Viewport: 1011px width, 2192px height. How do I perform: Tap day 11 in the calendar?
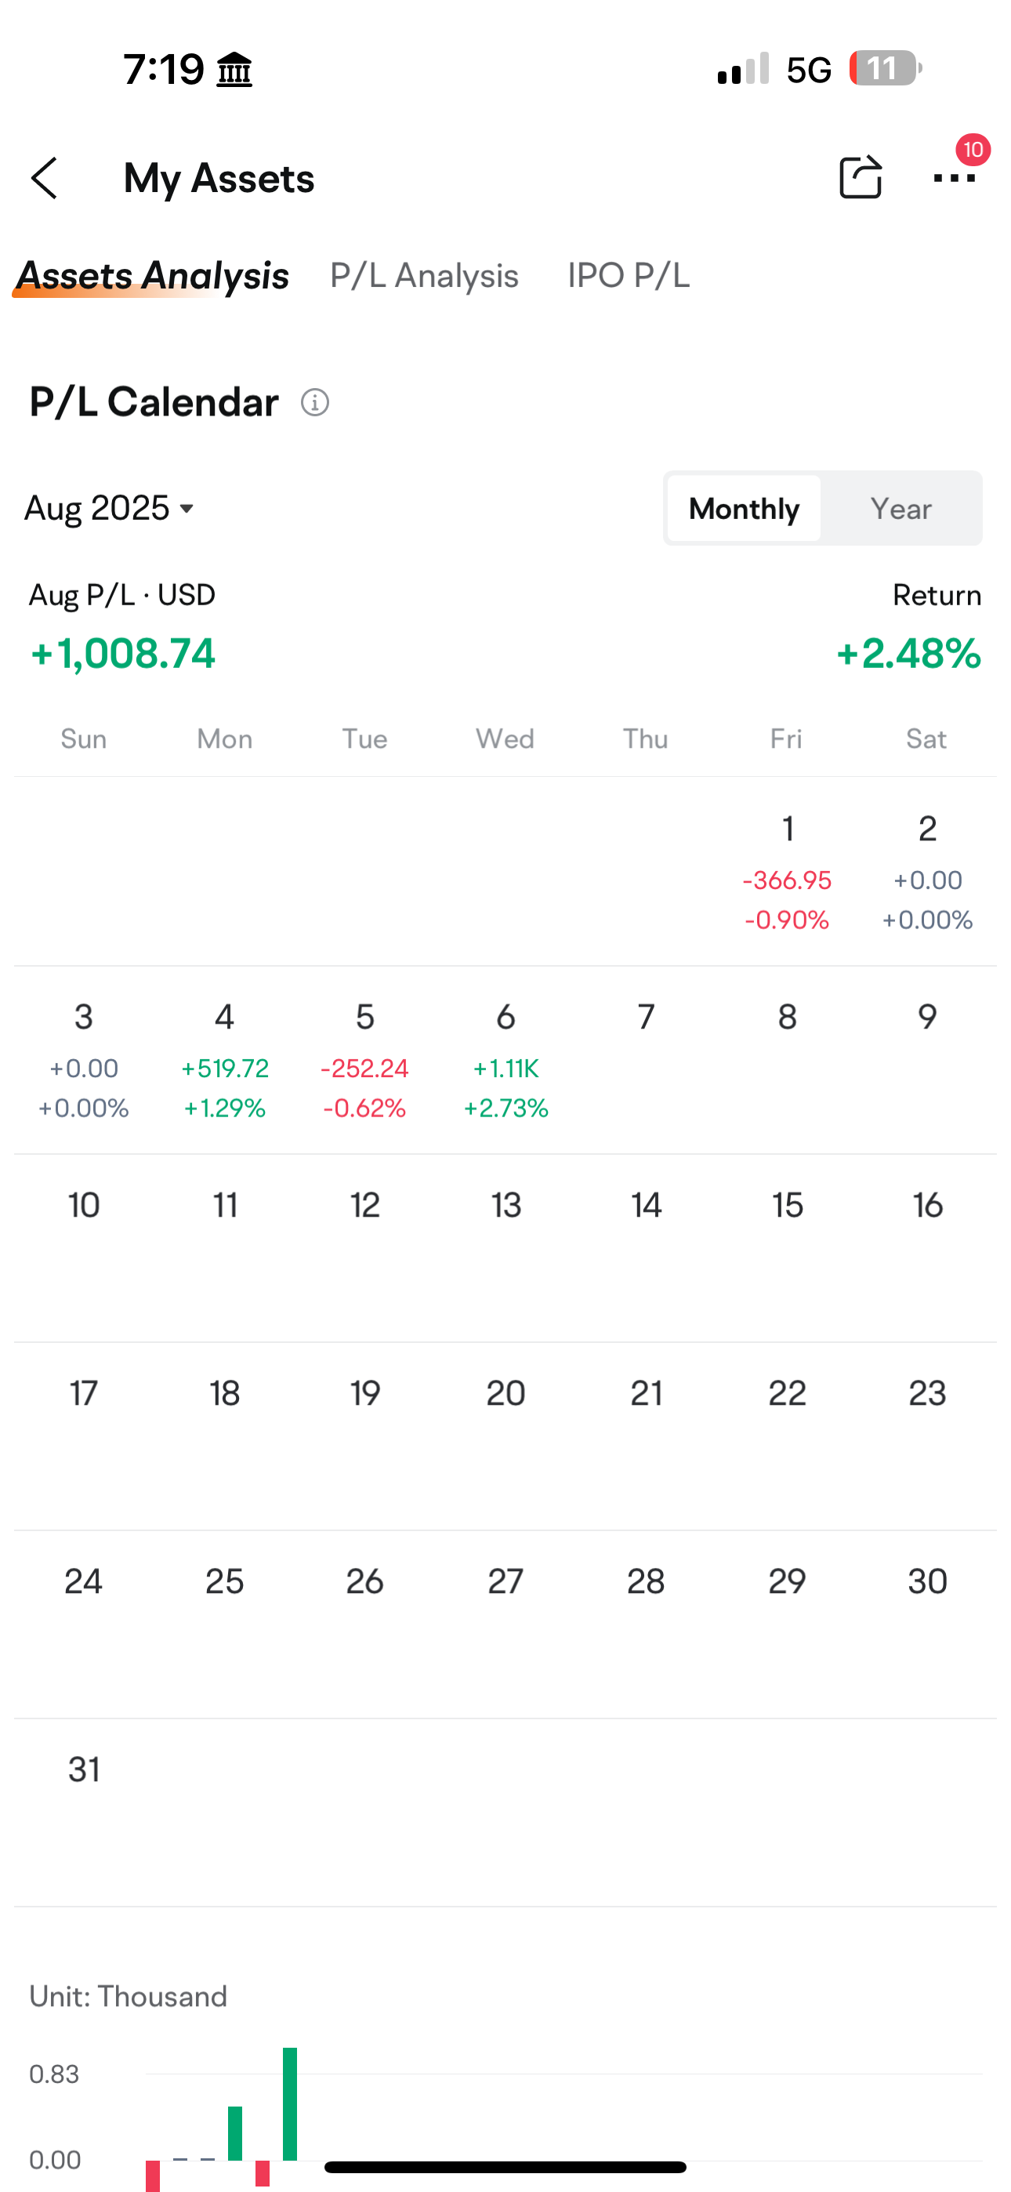click(x=225, y=1205)
